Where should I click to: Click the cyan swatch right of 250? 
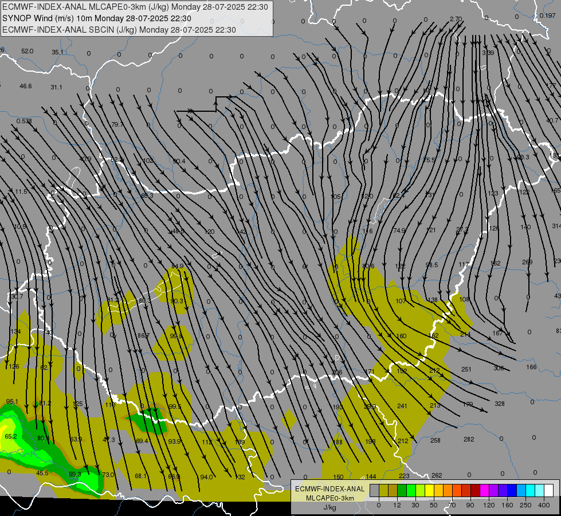tap(531, 491)
